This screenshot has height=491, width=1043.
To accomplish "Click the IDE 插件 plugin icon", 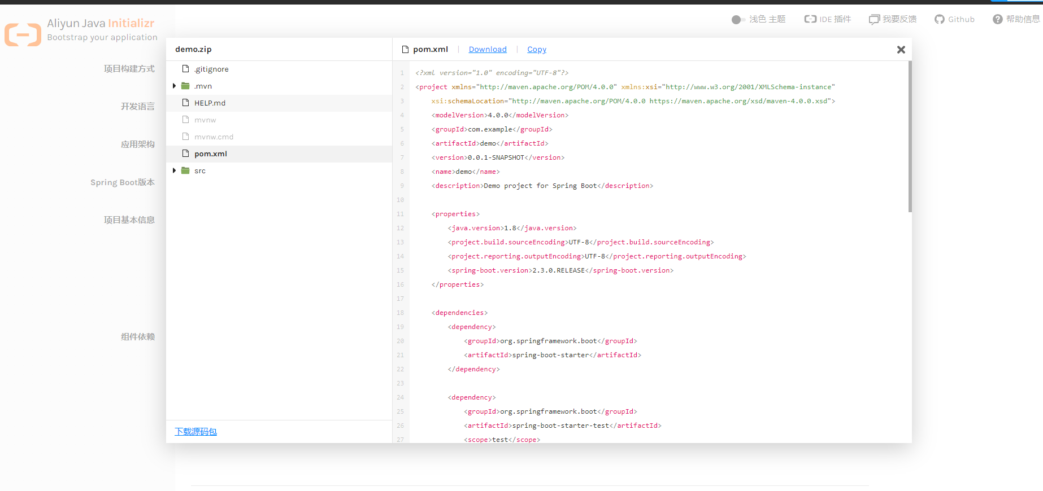I will click(810, 19).
